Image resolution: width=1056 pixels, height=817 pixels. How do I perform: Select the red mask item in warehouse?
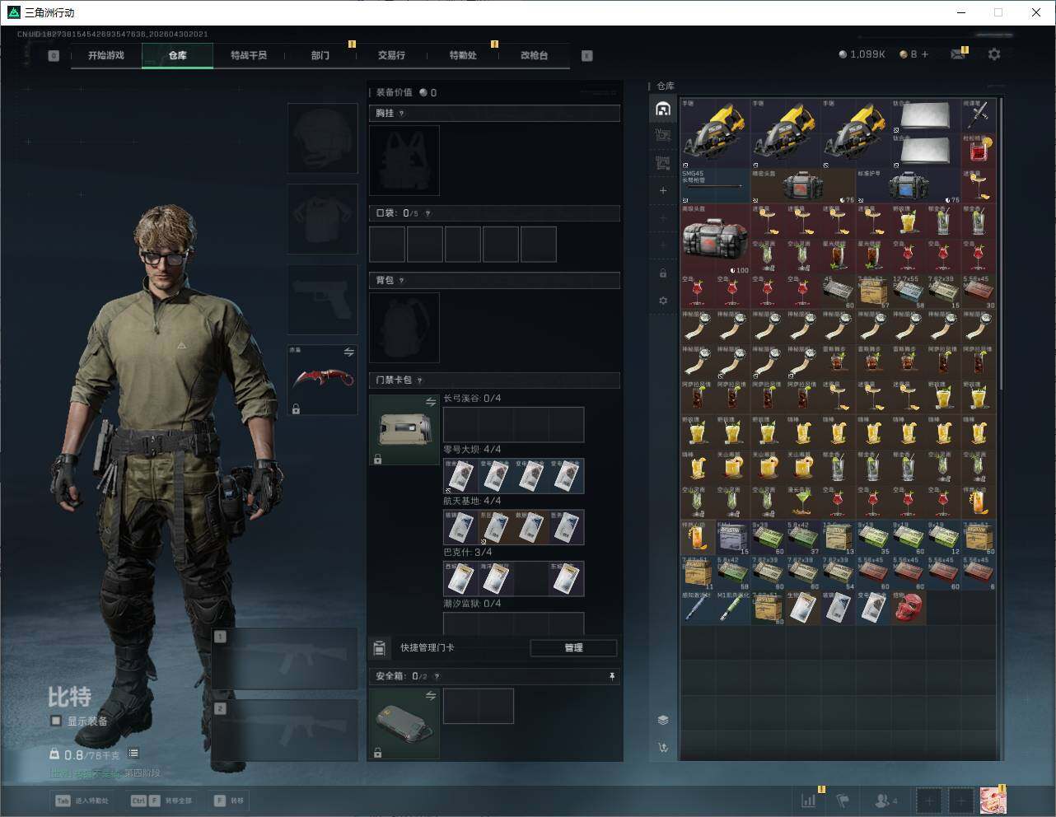[909, 608]
